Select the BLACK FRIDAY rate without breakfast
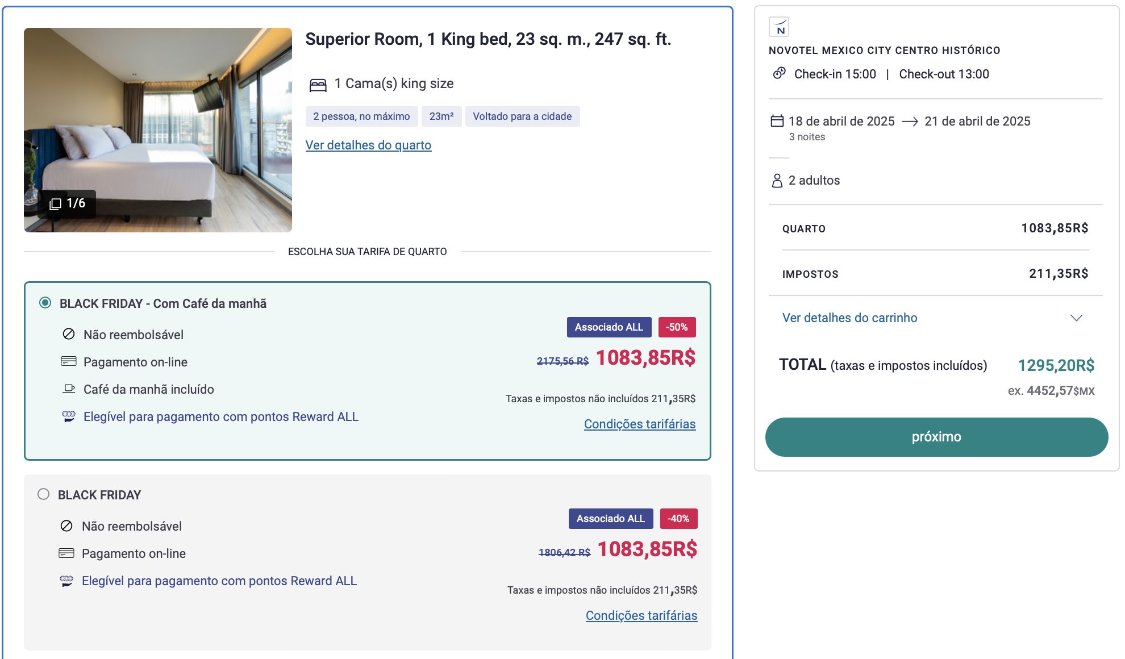Viewport: 1125px width, 659px height. [x=43, y=494]
